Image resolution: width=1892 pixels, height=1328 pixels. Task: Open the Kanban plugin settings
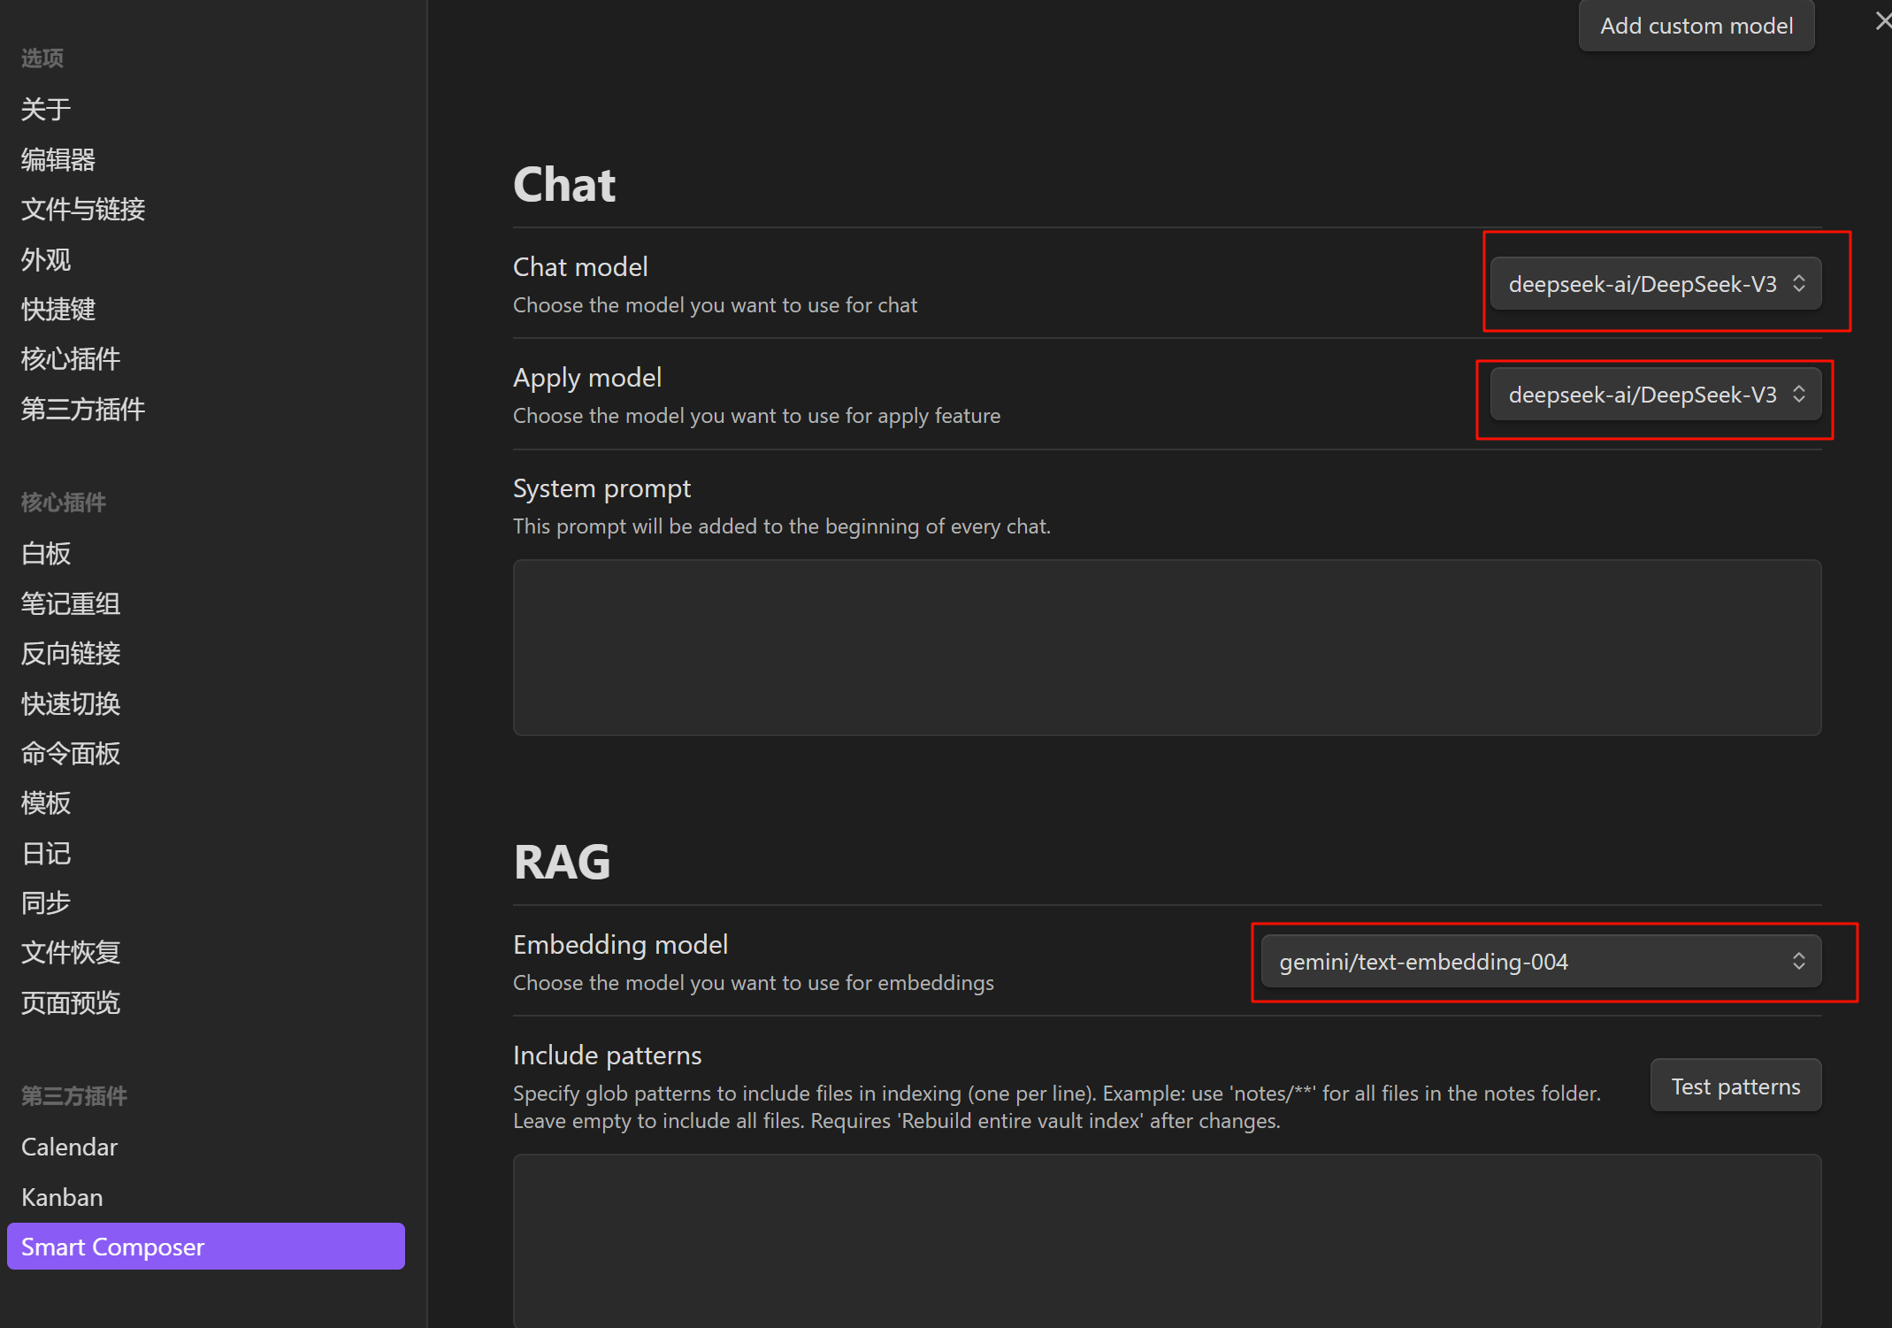tap(62, 1198)
